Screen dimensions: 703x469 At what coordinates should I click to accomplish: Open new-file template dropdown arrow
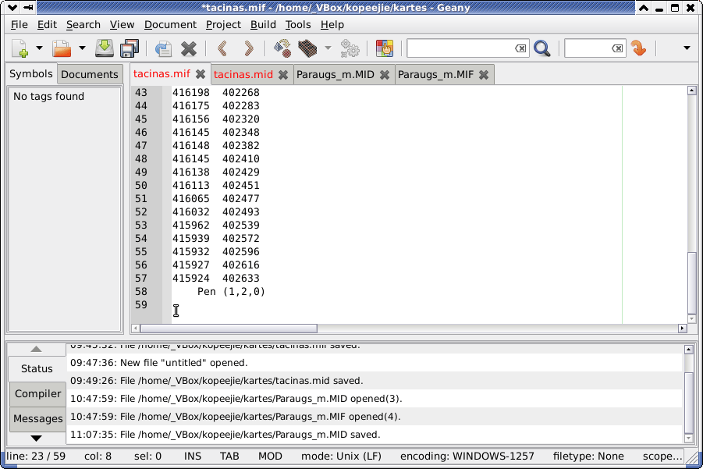point(40,48)
